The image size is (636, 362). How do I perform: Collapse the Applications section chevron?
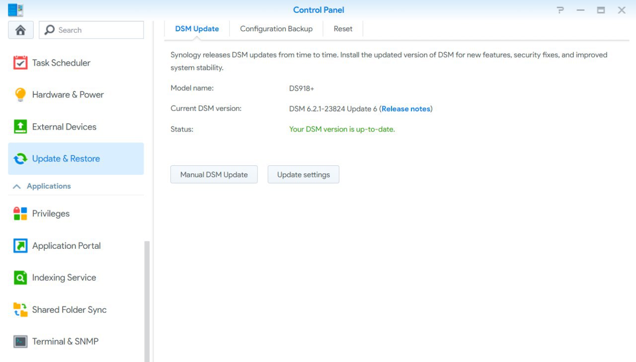coord(17,186)
